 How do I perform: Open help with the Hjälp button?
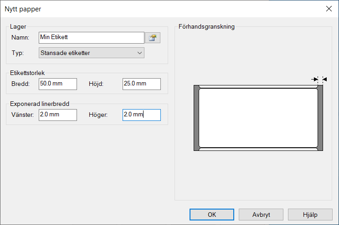coord(310,215)
